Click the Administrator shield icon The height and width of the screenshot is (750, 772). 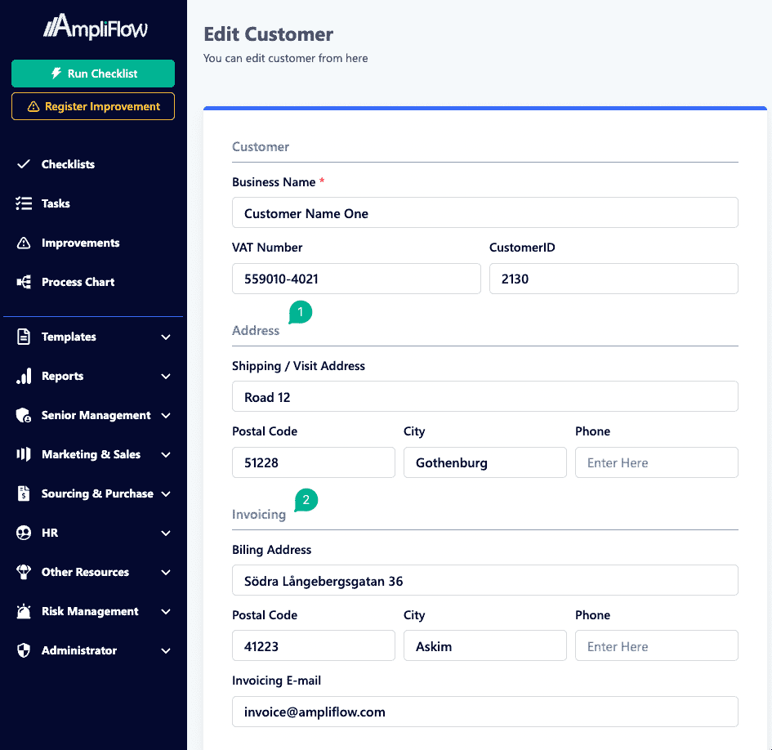pos(24,650)
